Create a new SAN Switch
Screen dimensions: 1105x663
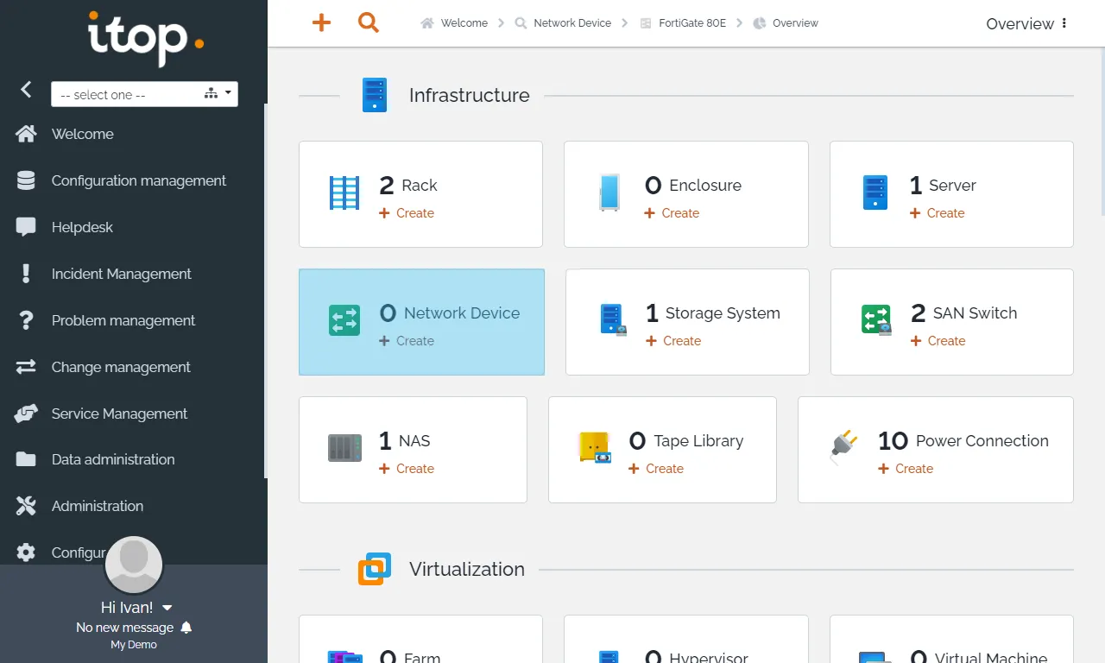point(938,341)
